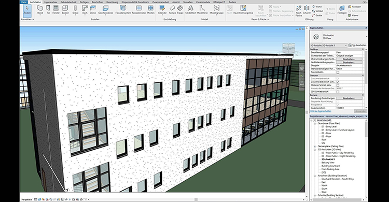Select the Bauteil component tool

(x=65, y=10)
